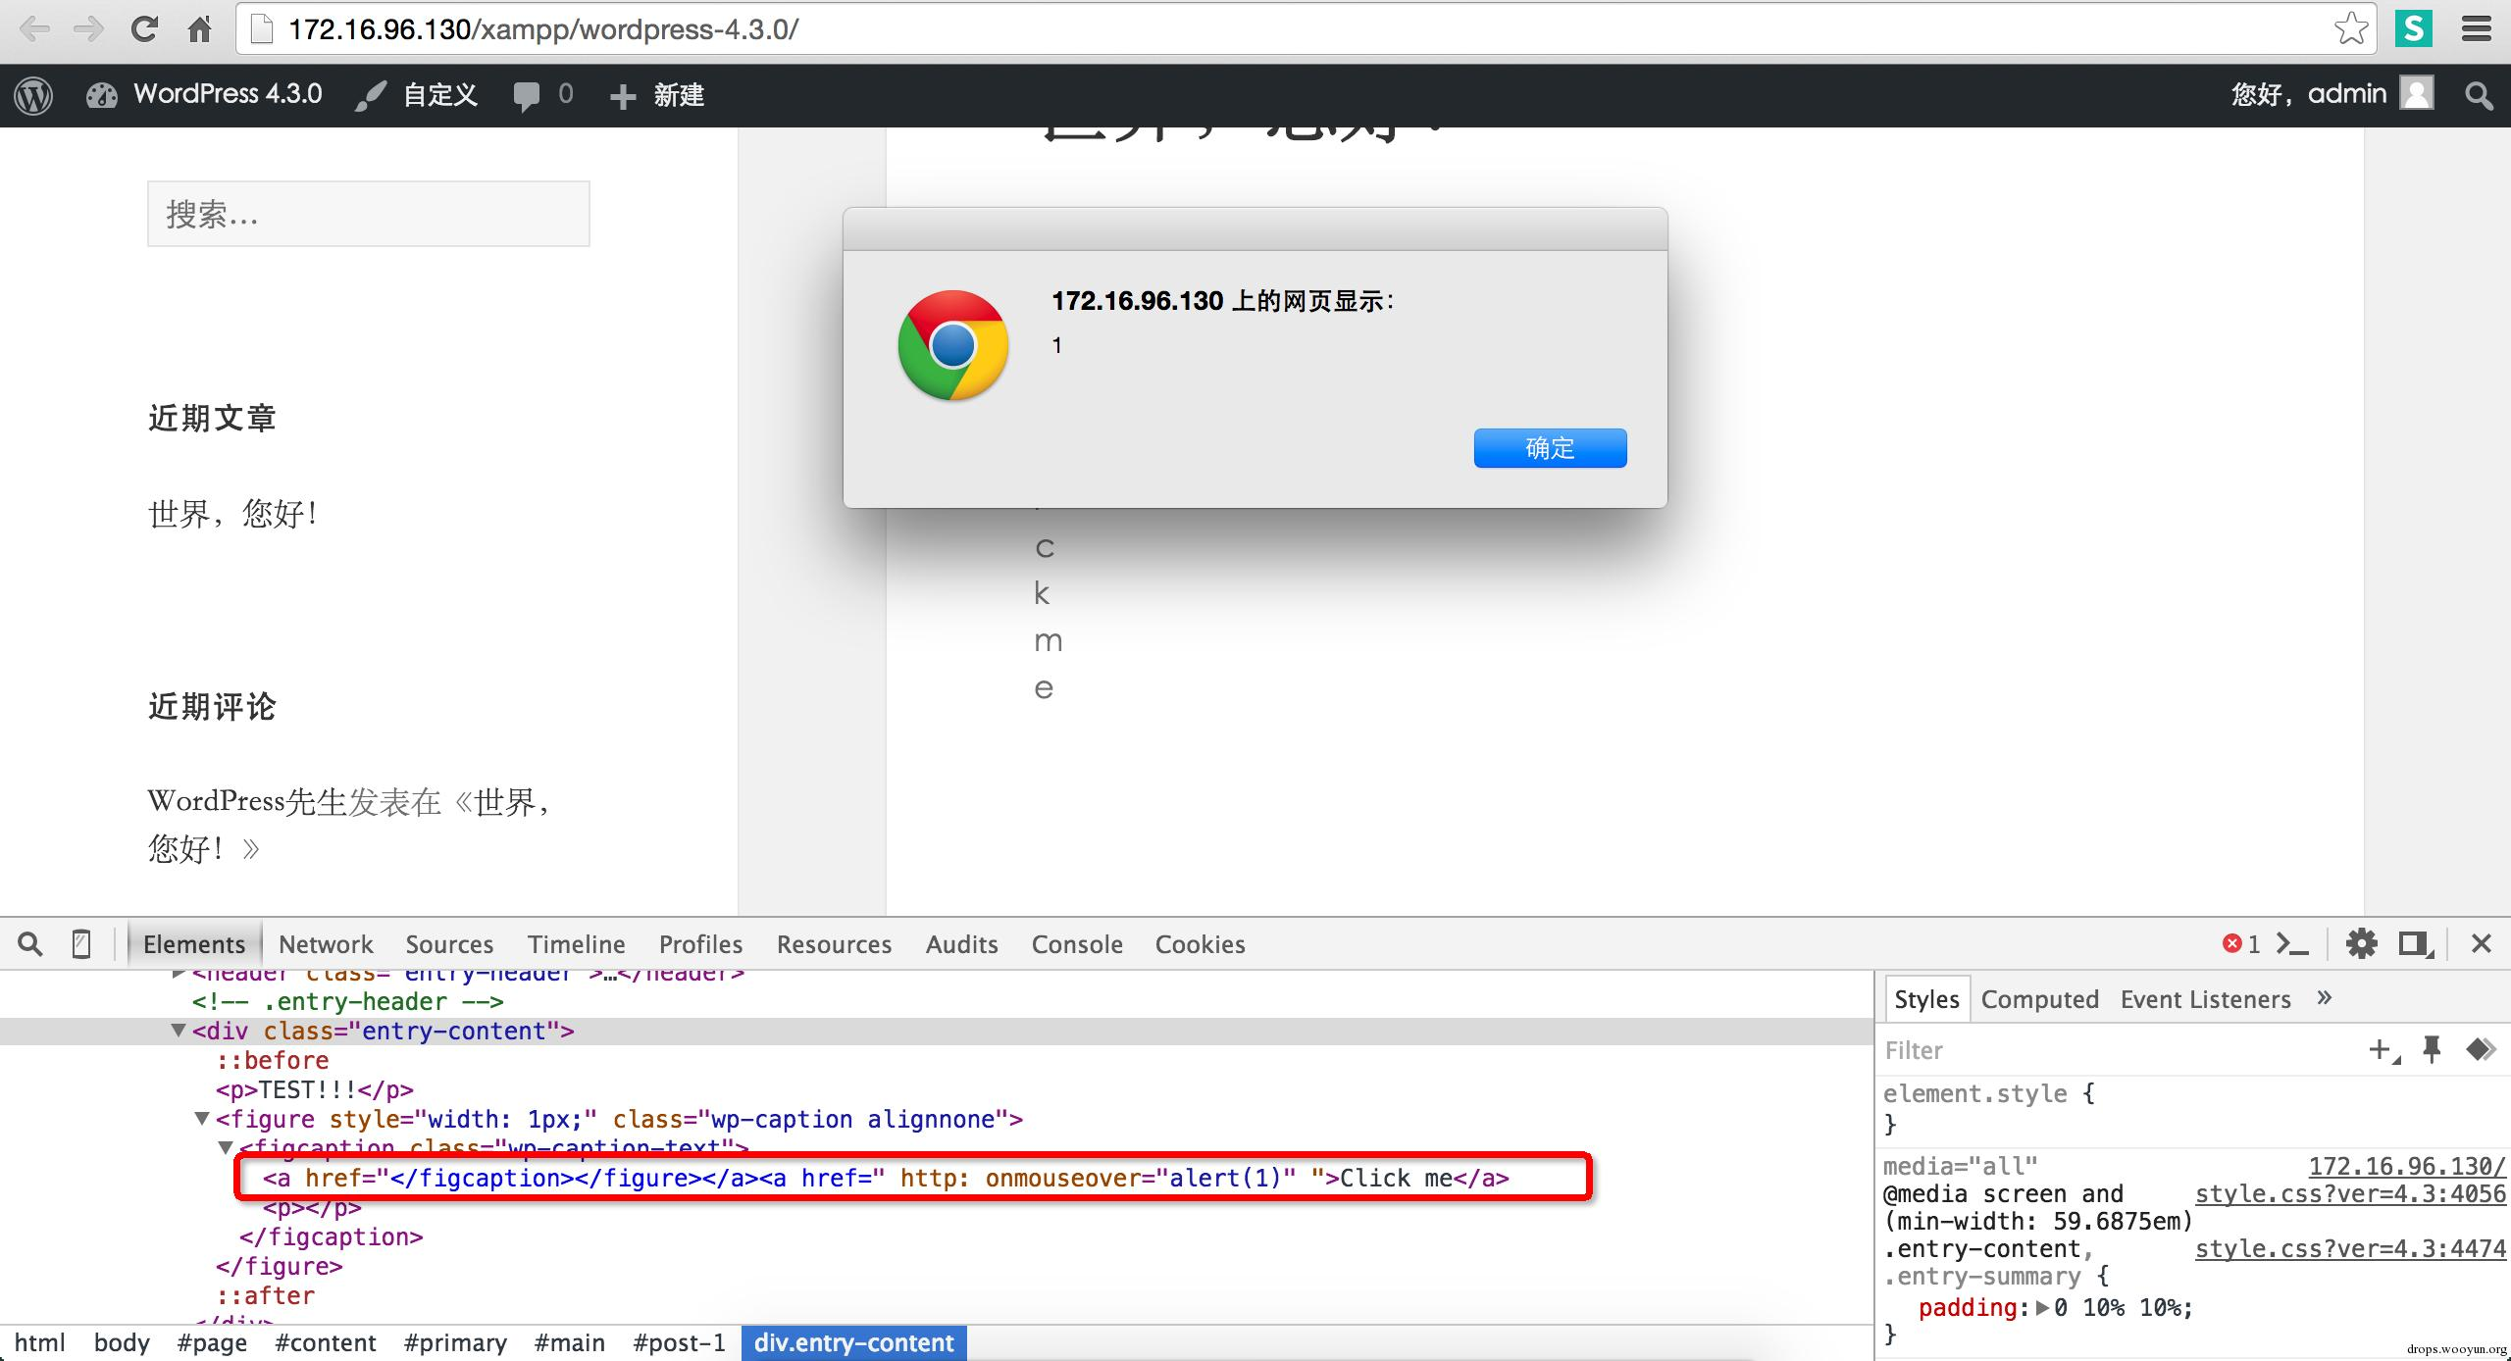Toggle device mode phone icon

81,943
